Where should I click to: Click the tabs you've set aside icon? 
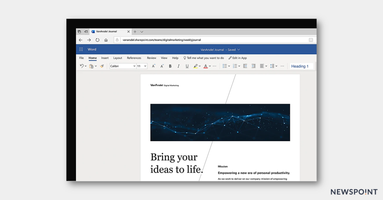coord(79,32)
